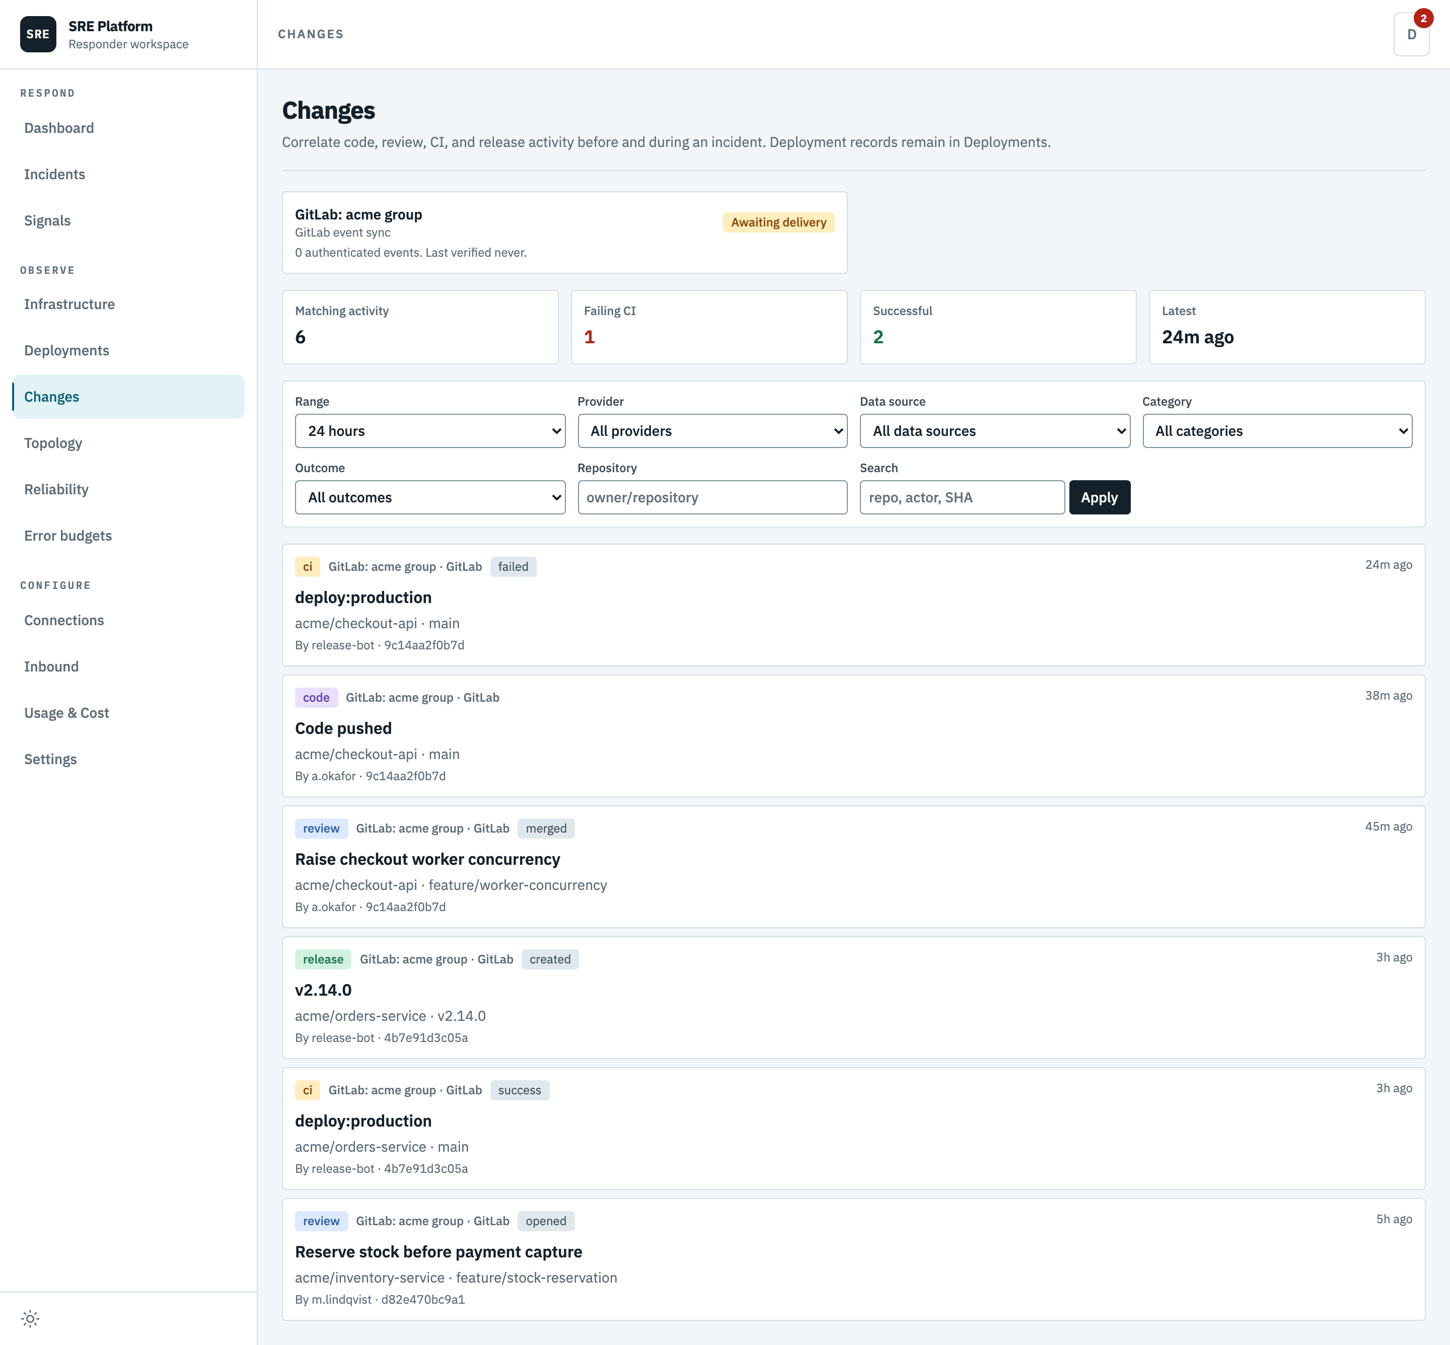Focus the Search repo, actor, SHA field

pyautogui.click(x=962, y=497)
